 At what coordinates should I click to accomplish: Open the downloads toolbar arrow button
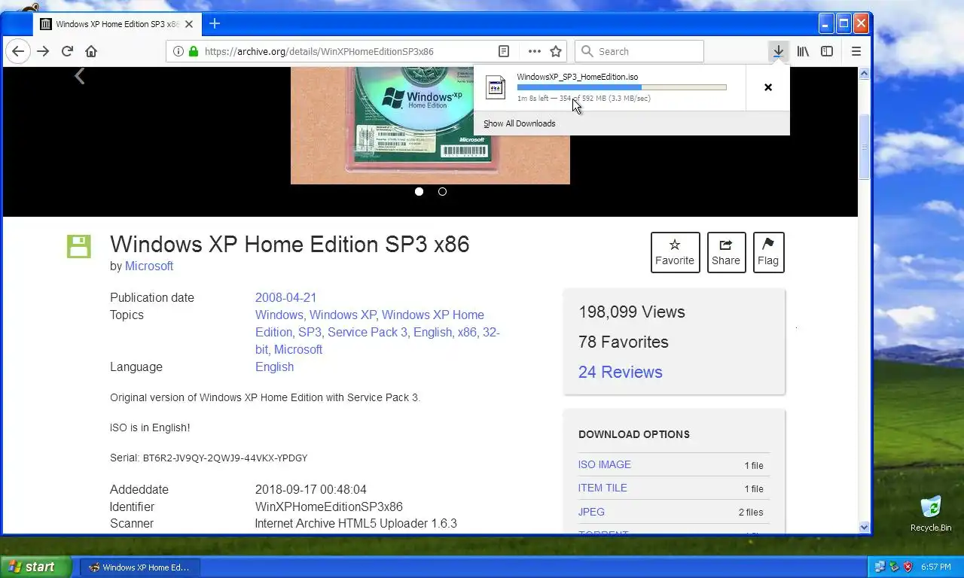point(779,51)
